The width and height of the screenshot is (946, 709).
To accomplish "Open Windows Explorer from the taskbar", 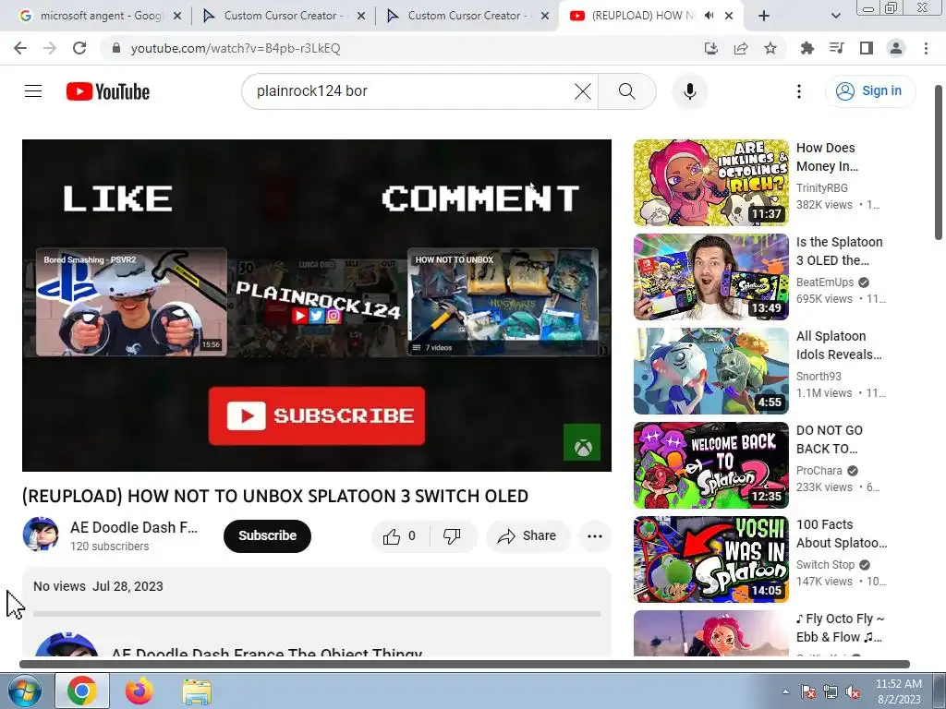I will click(x=197, y=691).
